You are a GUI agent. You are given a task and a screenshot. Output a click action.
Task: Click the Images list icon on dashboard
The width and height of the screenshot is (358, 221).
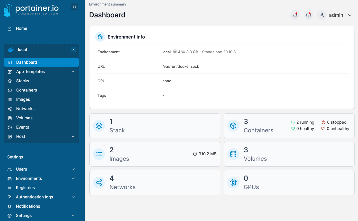[x=99, y=154]
